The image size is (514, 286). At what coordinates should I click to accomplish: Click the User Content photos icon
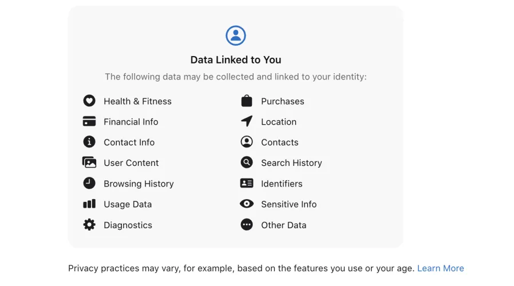click(x=89, y=163)
